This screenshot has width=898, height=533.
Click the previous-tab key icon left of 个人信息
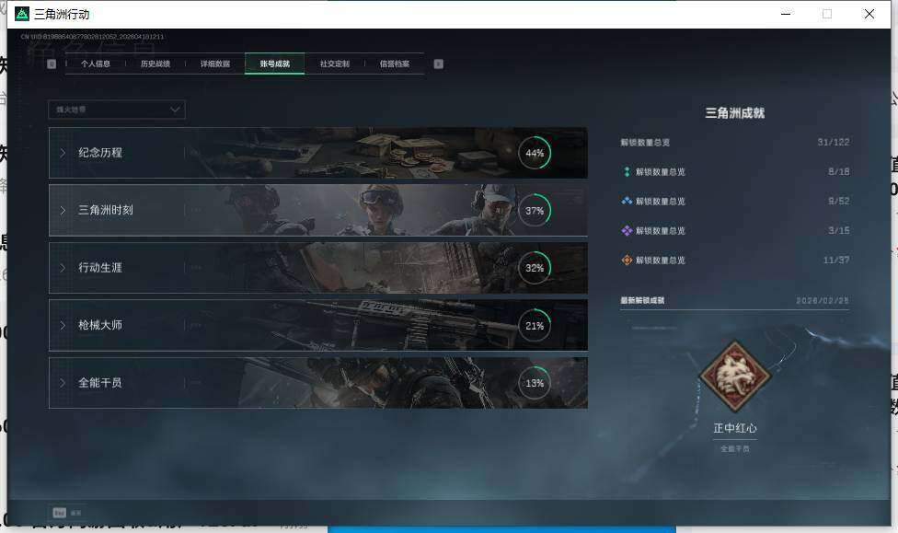click(52, 64)
